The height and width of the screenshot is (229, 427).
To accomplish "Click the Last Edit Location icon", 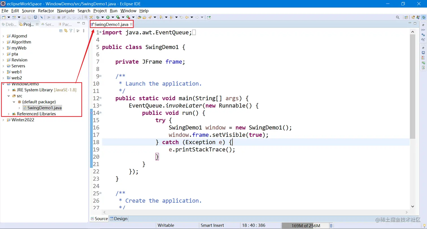I will coord(182,17).
